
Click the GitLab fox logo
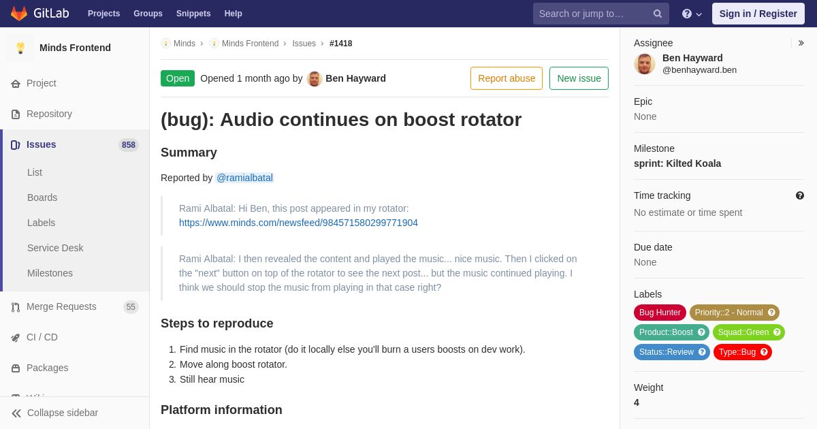(x=19, y=14)
